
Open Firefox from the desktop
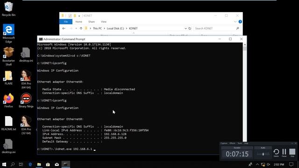click(x=8, y=100)
